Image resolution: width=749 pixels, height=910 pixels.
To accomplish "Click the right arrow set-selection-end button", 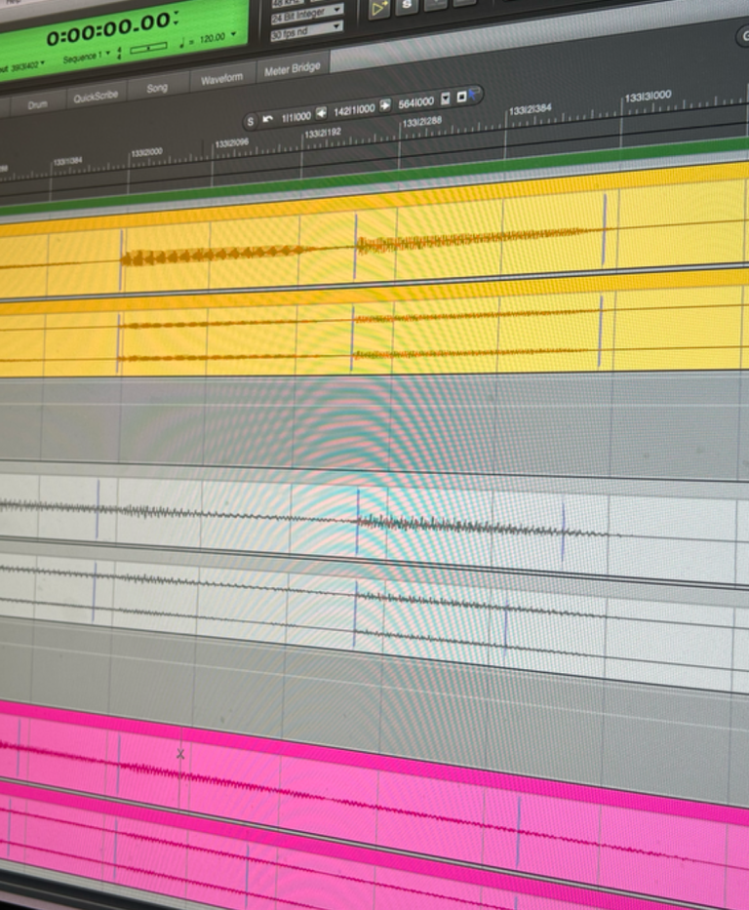I will 385,104.
